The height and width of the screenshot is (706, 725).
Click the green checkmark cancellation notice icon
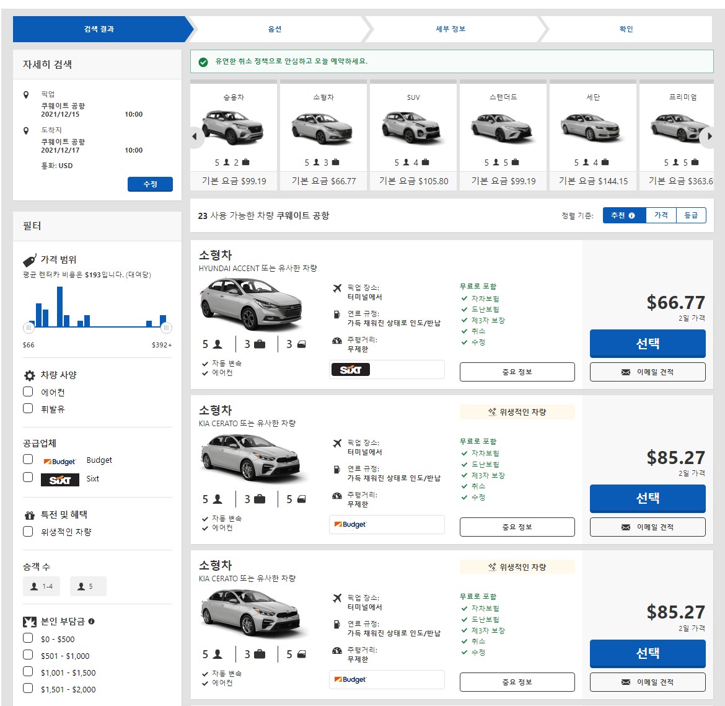tap(203, 62)
